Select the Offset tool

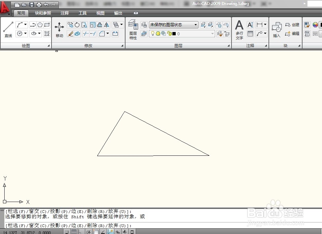click(100, 25)
